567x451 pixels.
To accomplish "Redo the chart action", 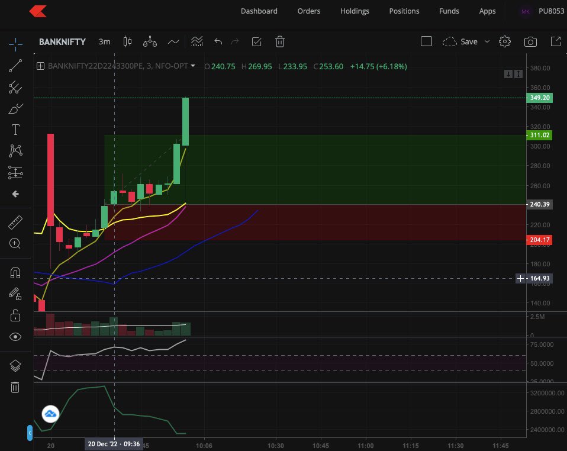I will pyautogui.click(x=235, y=41).
